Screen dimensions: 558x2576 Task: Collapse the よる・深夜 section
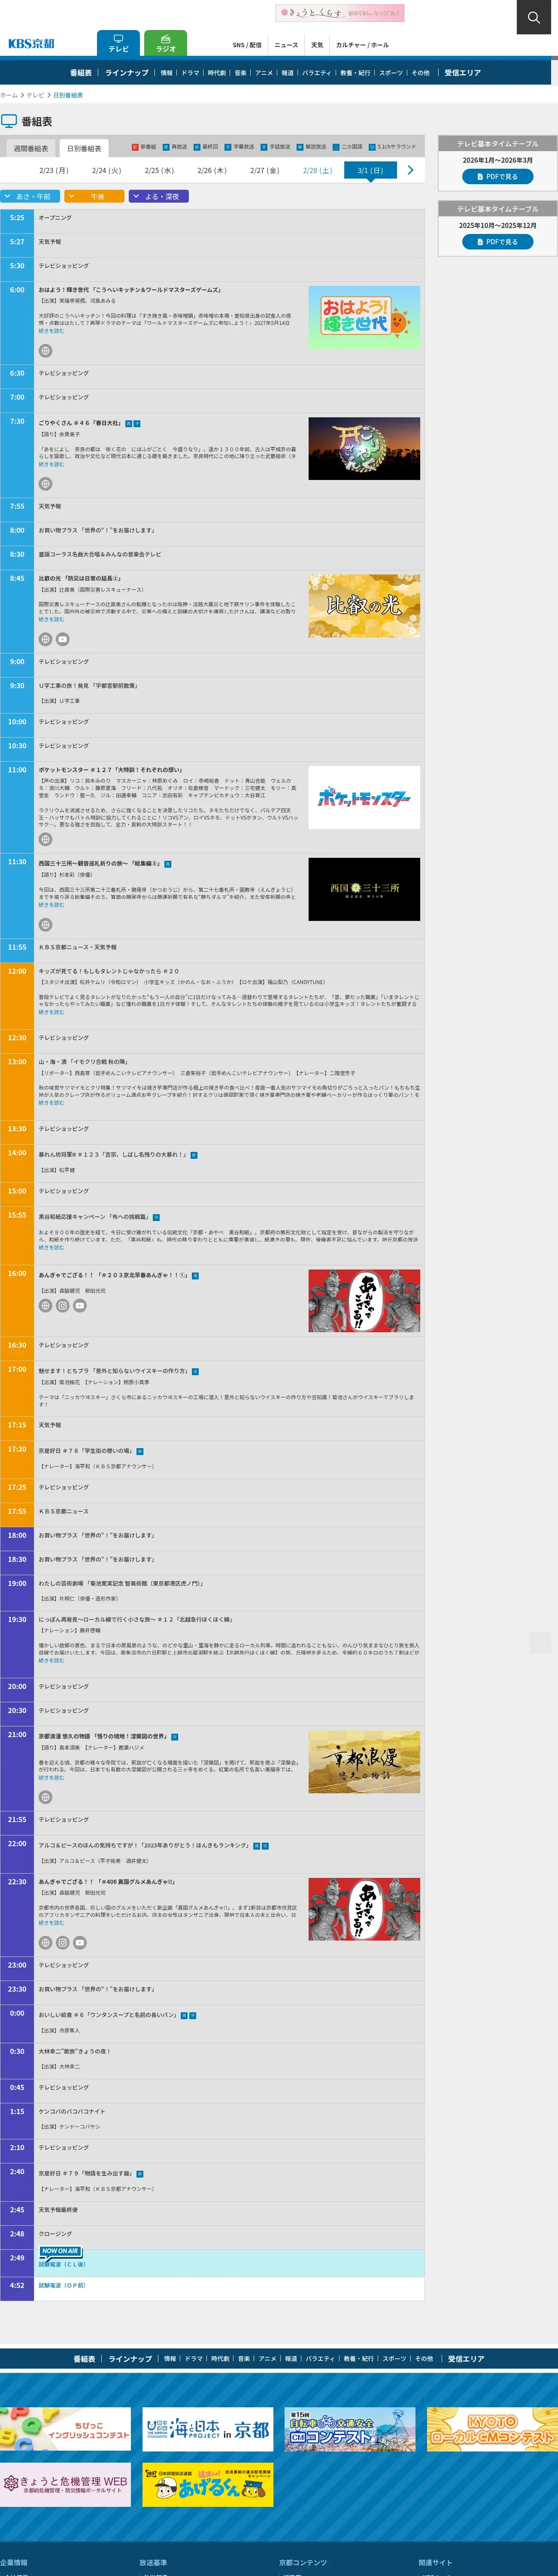tap(158, 196)
